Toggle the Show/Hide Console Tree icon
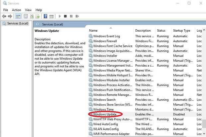Screen dimensions: 206x137 click(x=18, y=16)
